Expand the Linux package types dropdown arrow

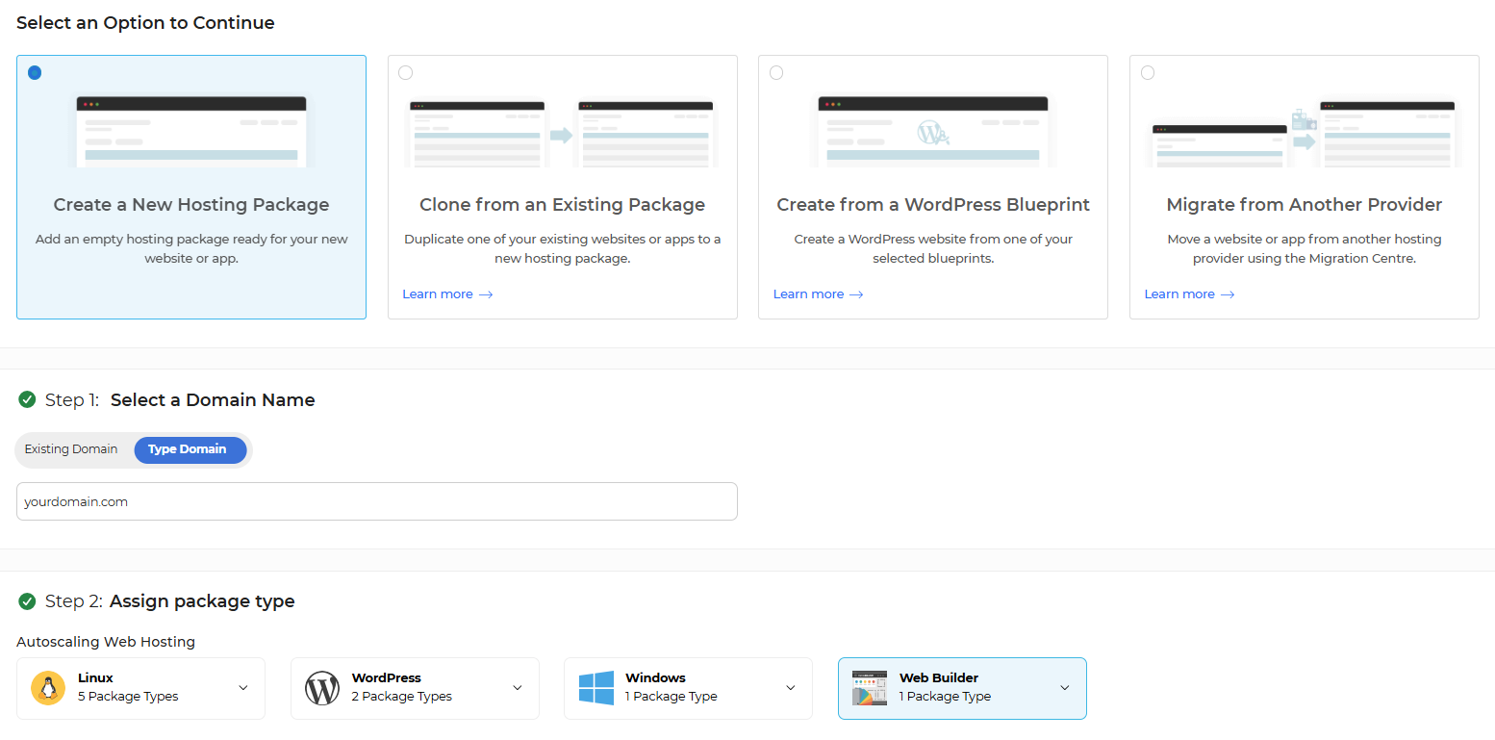243,688
